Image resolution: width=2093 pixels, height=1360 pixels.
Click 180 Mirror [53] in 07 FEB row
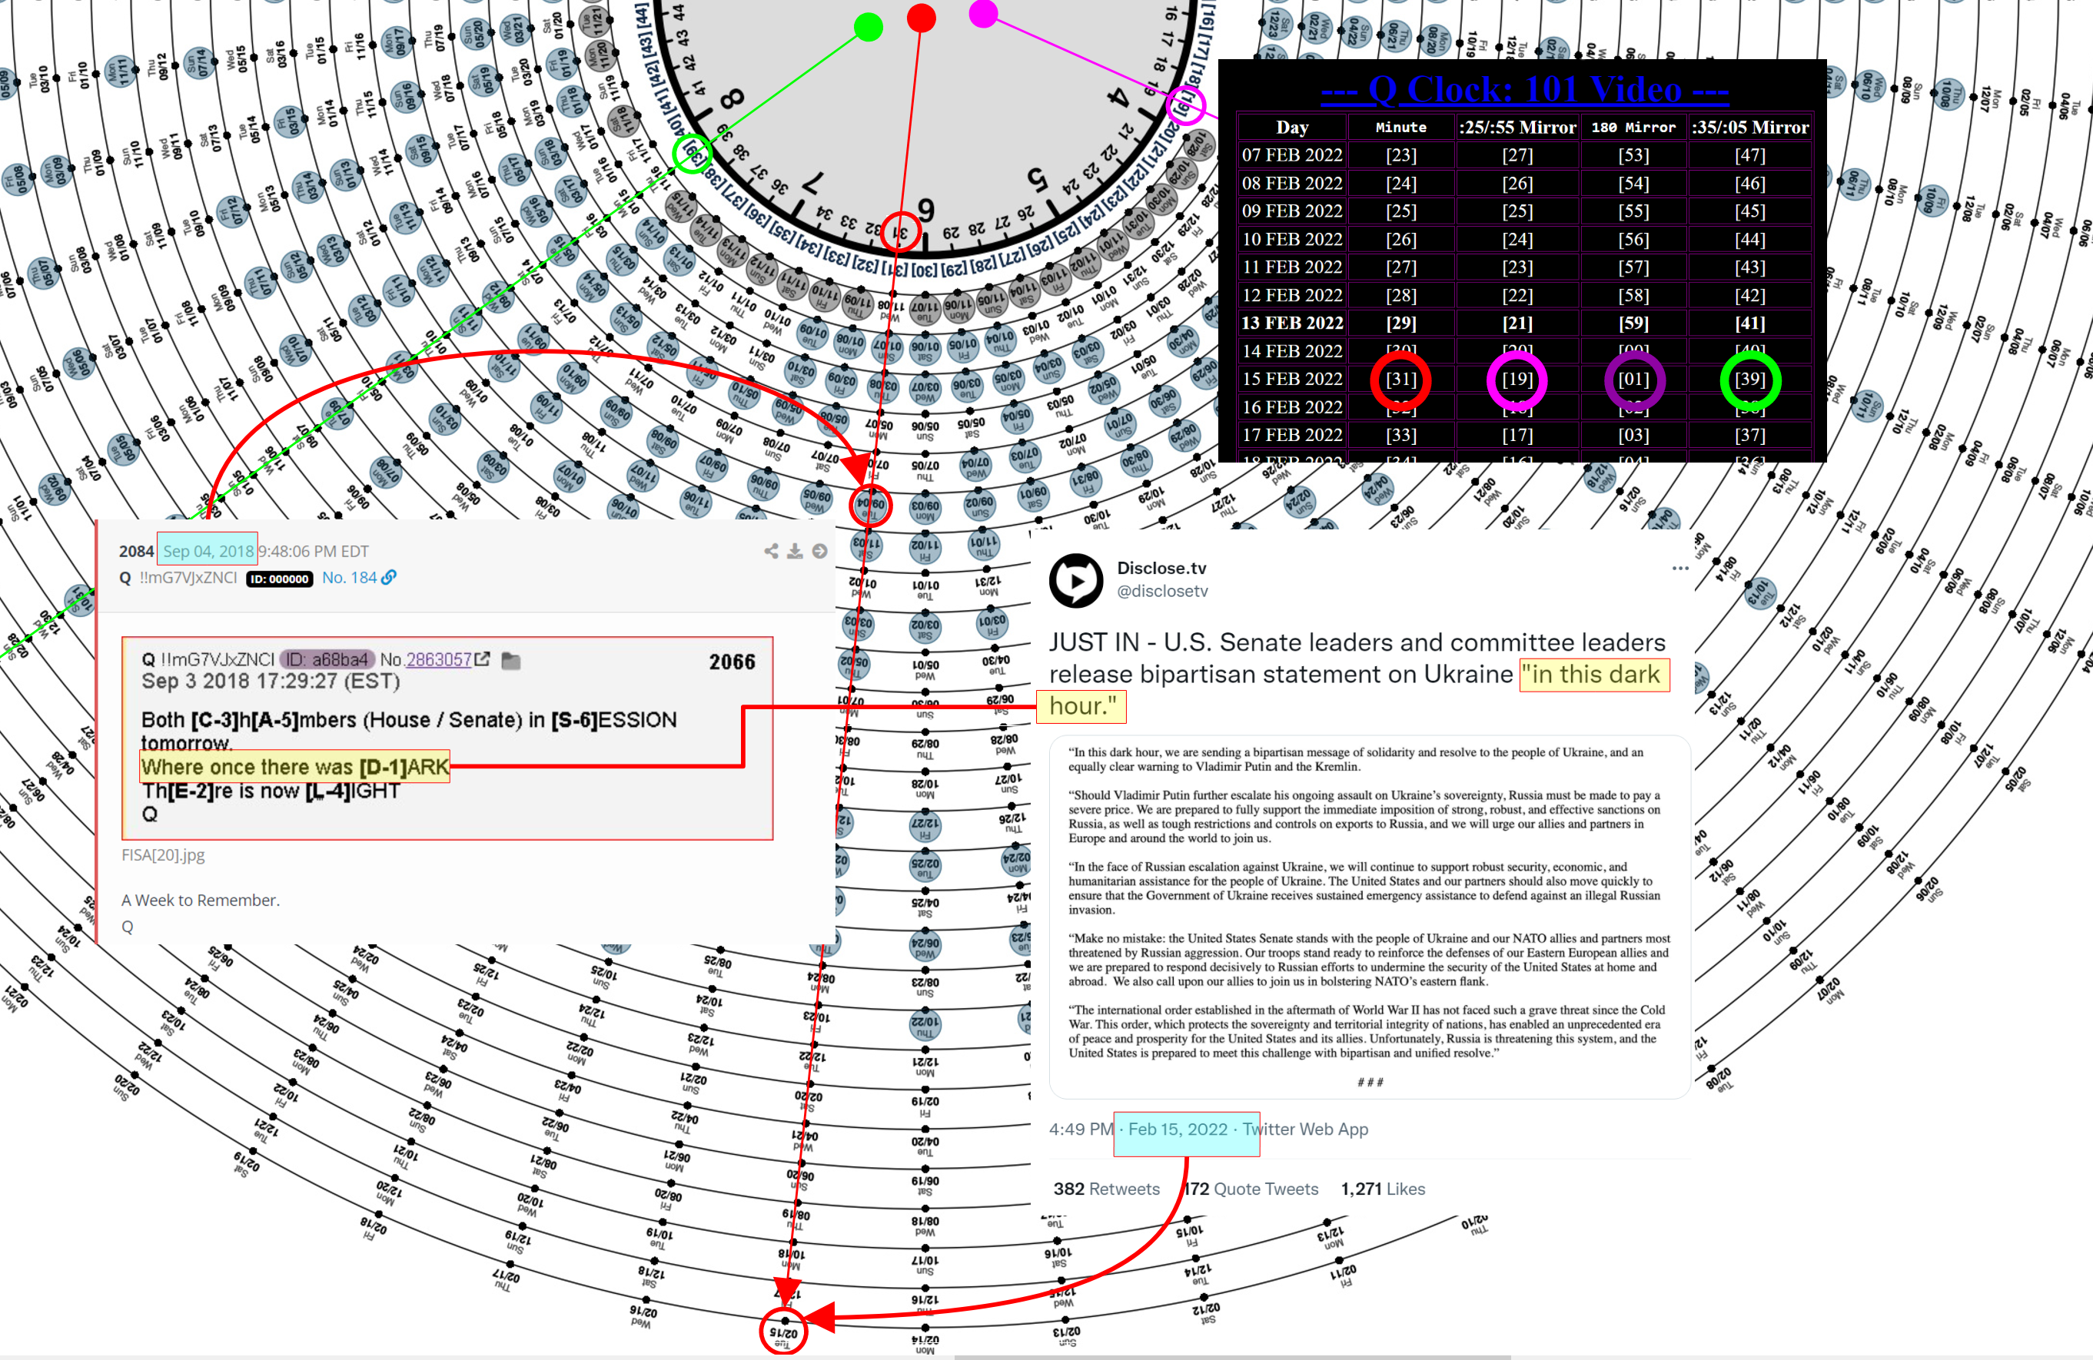click(x=1633, y=156)
